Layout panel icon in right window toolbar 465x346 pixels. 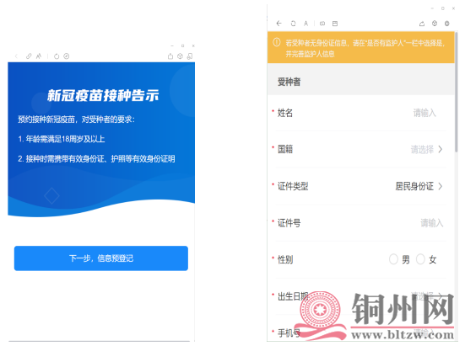click(x=335, y=24)
